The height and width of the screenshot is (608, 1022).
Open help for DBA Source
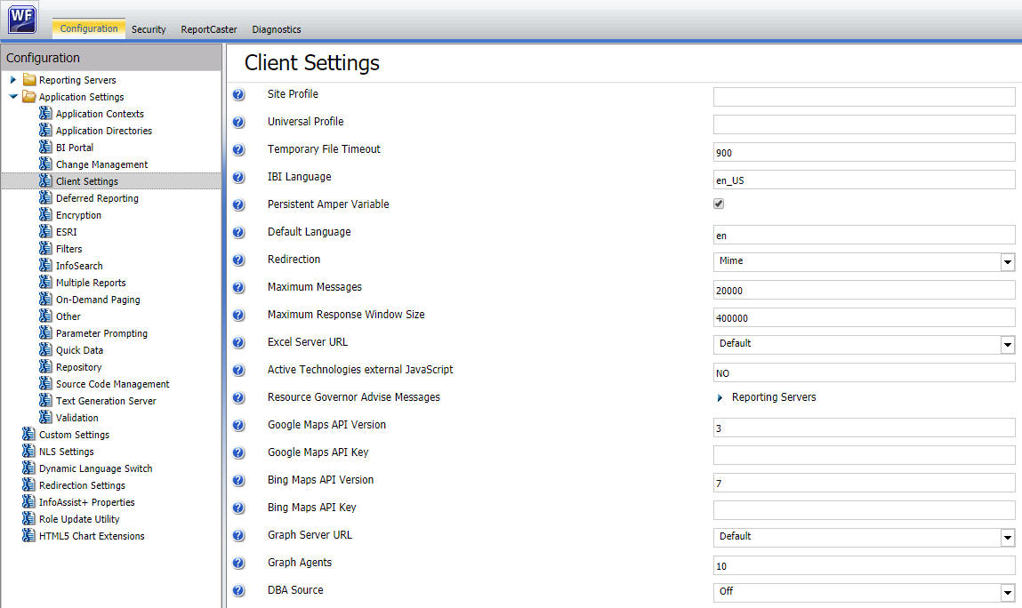239,590
